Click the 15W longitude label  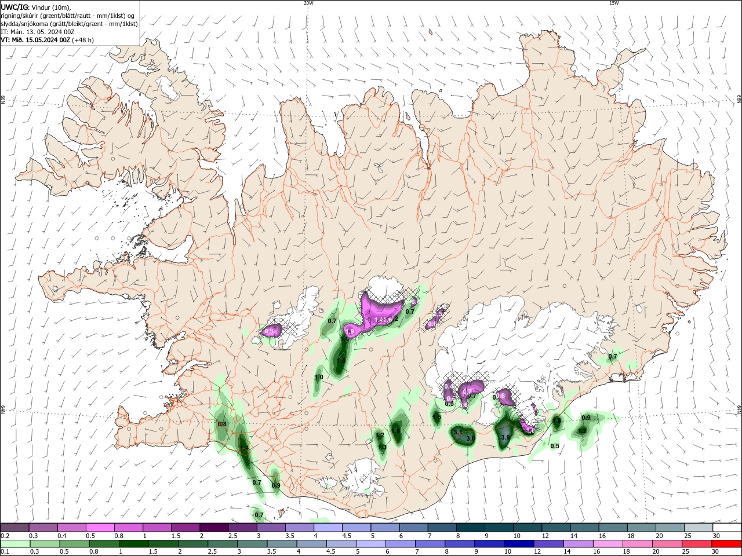click(x=614, y=3)
